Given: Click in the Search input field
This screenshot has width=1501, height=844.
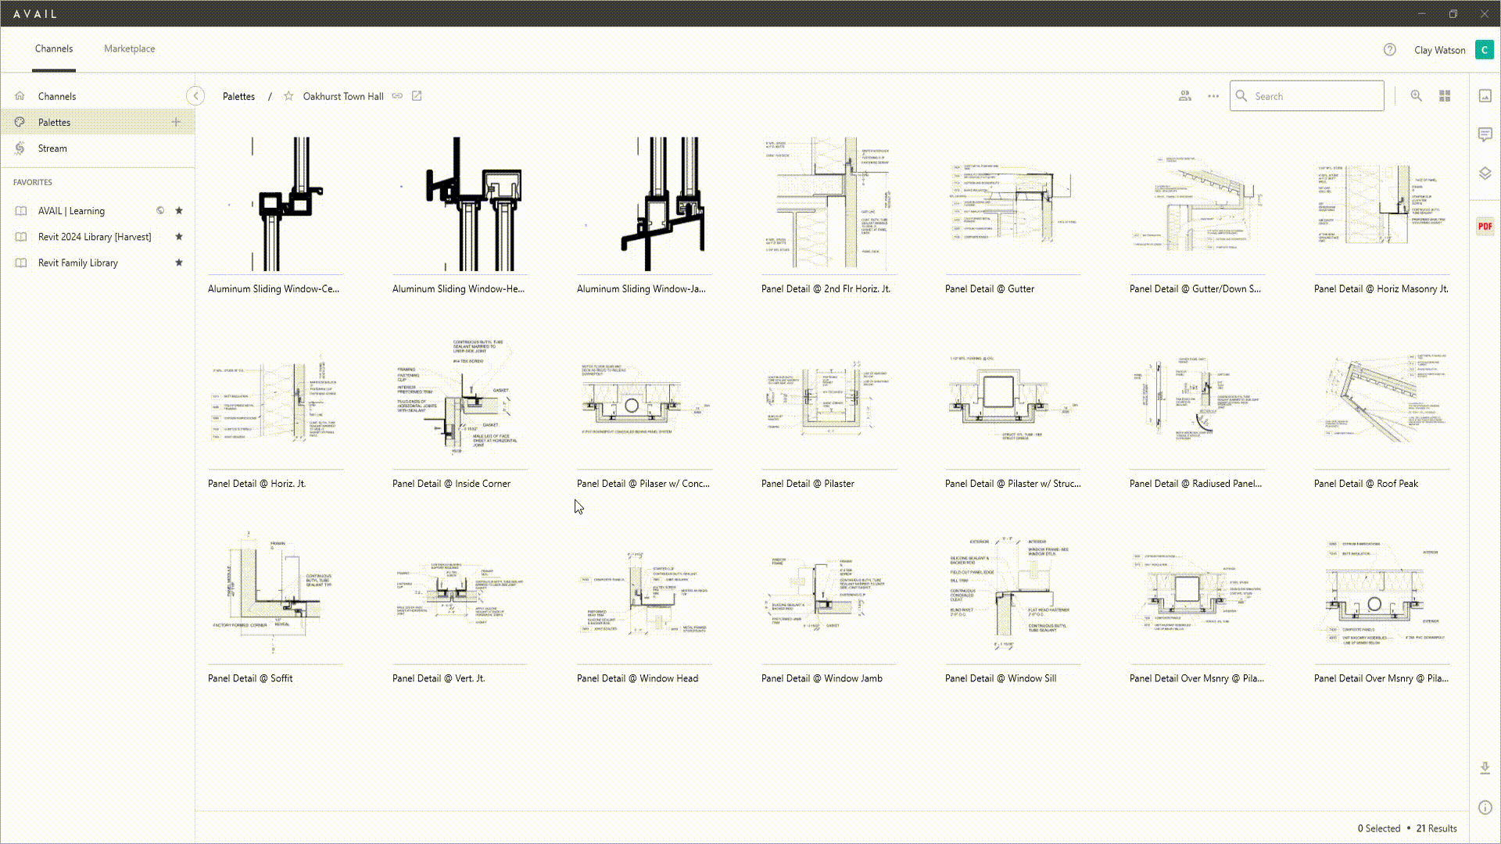Looking at the screenshot, I should 1313,96.
